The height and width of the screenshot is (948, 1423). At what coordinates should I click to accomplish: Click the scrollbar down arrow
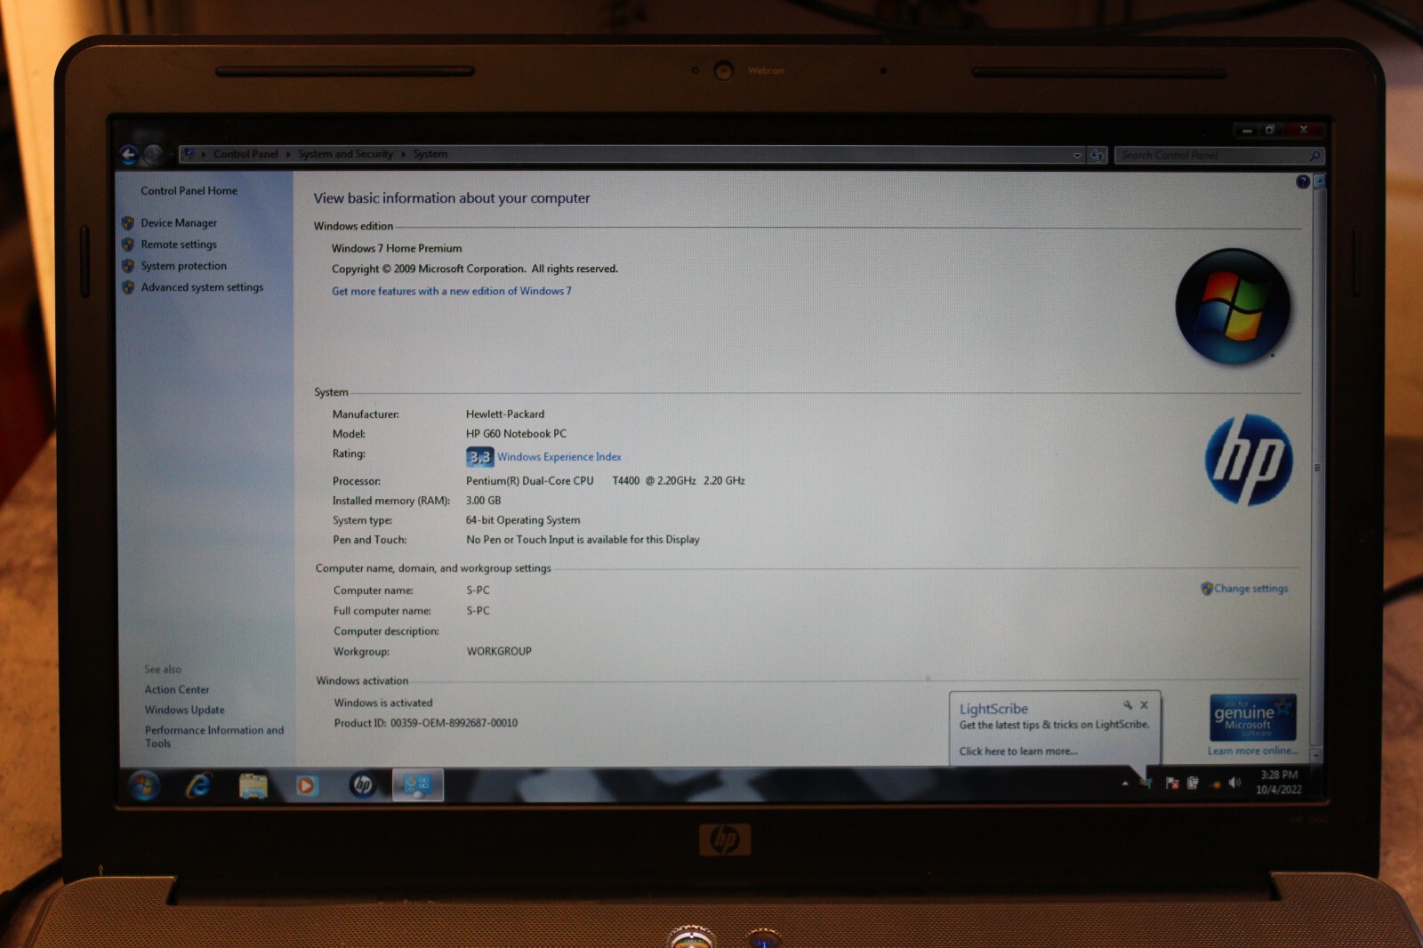1317,756
